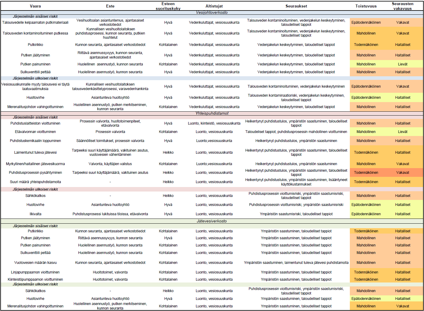Select 'Vesiosuuskunnalle myyty talousvesi ei täytä laatuvaatimuksia'
Screen dimensions: 424x311
(x=35, y=86)
